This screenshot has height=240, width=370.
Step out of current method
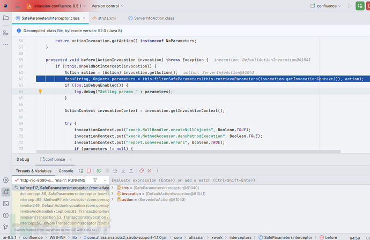click(x=131, y=170)
